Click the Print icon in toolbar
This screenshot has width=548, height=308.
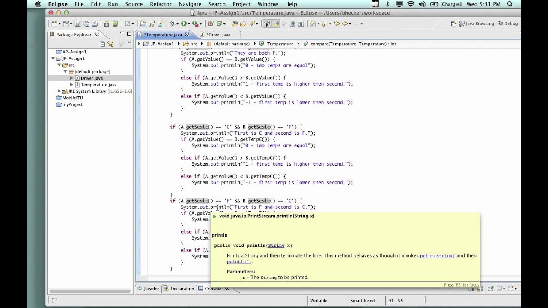pyautogui.click(x=95, y=24)
